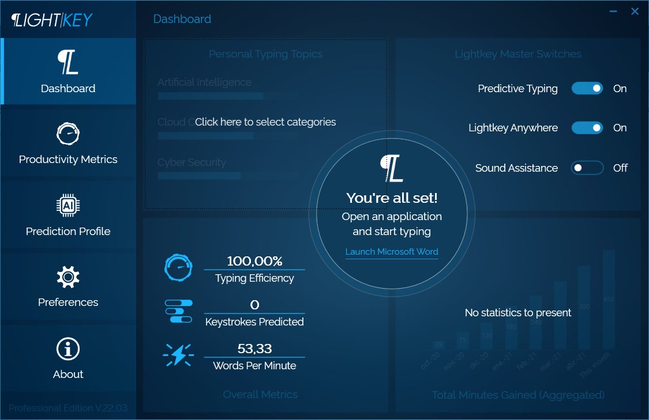Click the Typing Efficiency label

(254, 278)
